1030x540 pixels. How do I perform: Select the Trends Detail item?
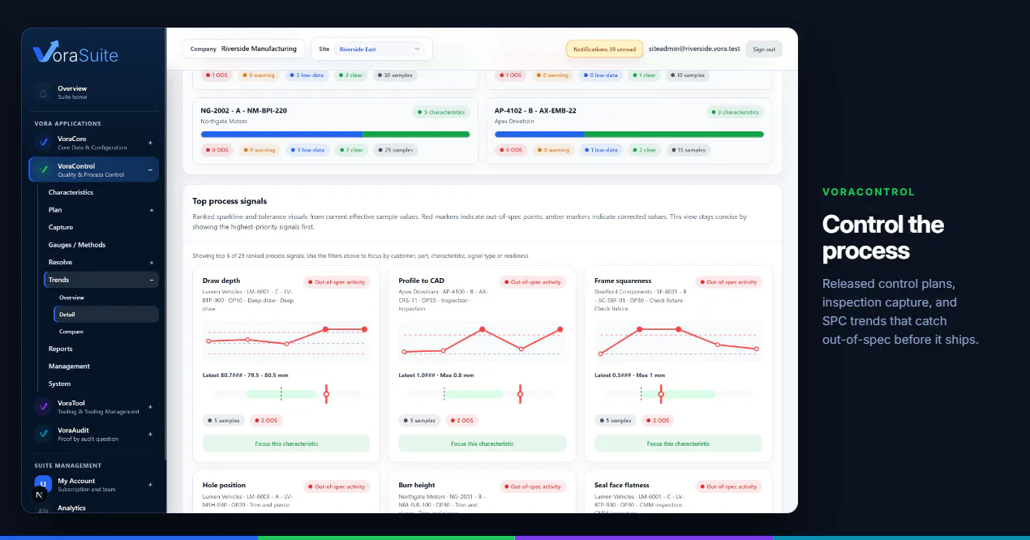106,315
